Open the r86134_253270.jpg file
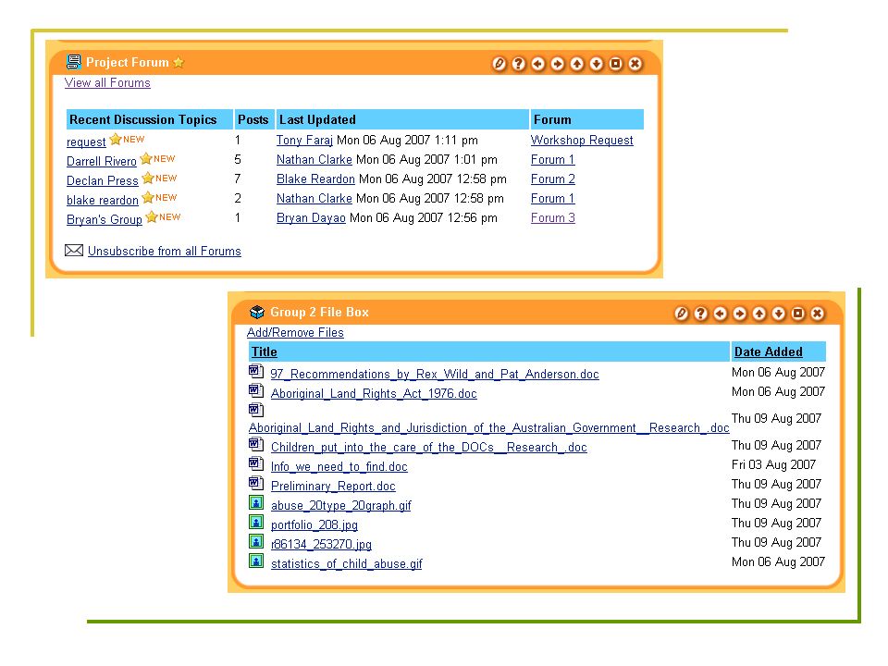The width and height of the screenshot is (888, 666). click(321, 544)
